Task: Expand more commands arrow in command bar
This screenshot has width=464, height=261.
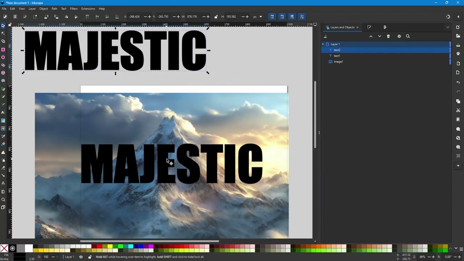Action: tap(458, 166)
